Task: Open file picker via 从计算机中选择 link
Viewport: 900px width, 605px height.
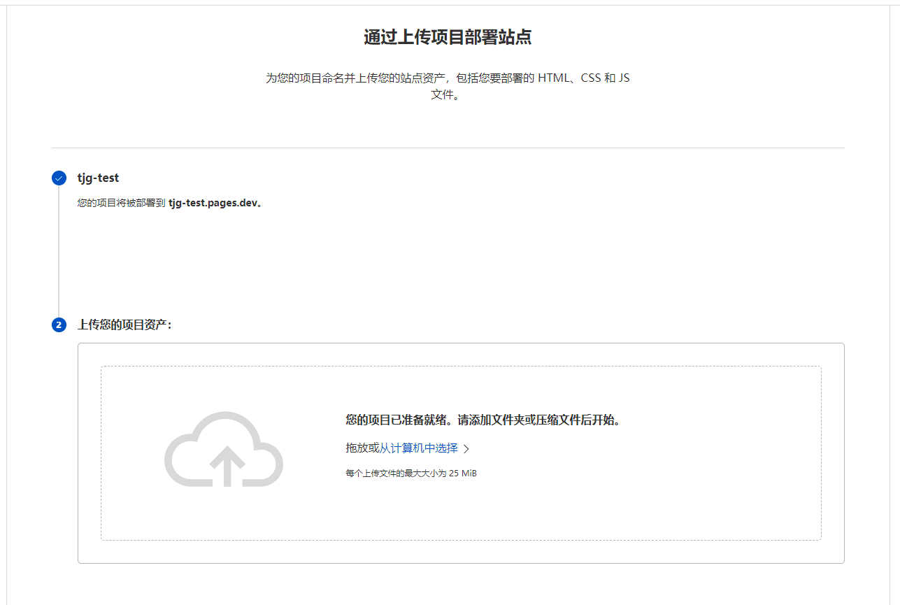Action: (418, 448)
